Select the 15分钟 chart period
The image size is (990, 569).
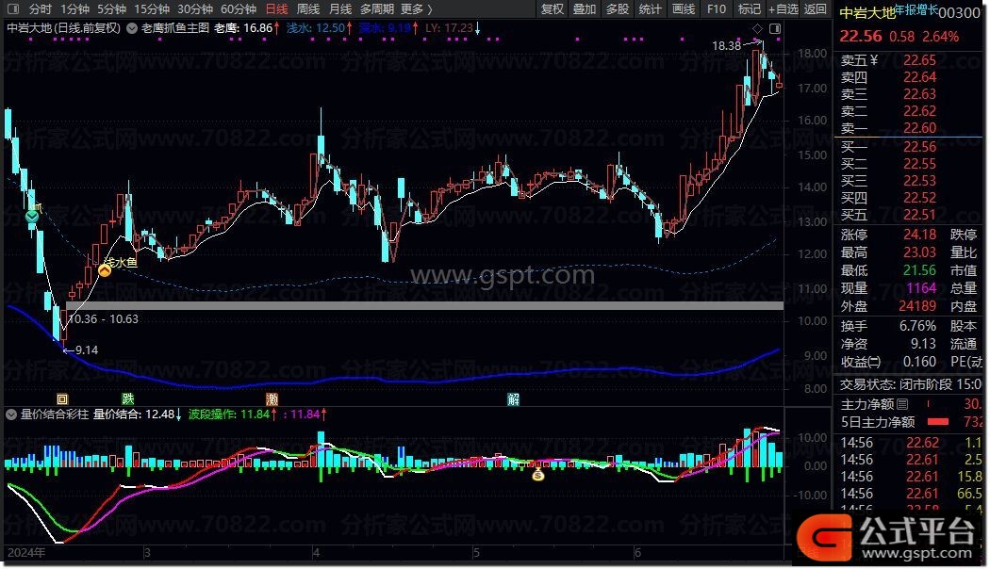click(x=152, y=9)
